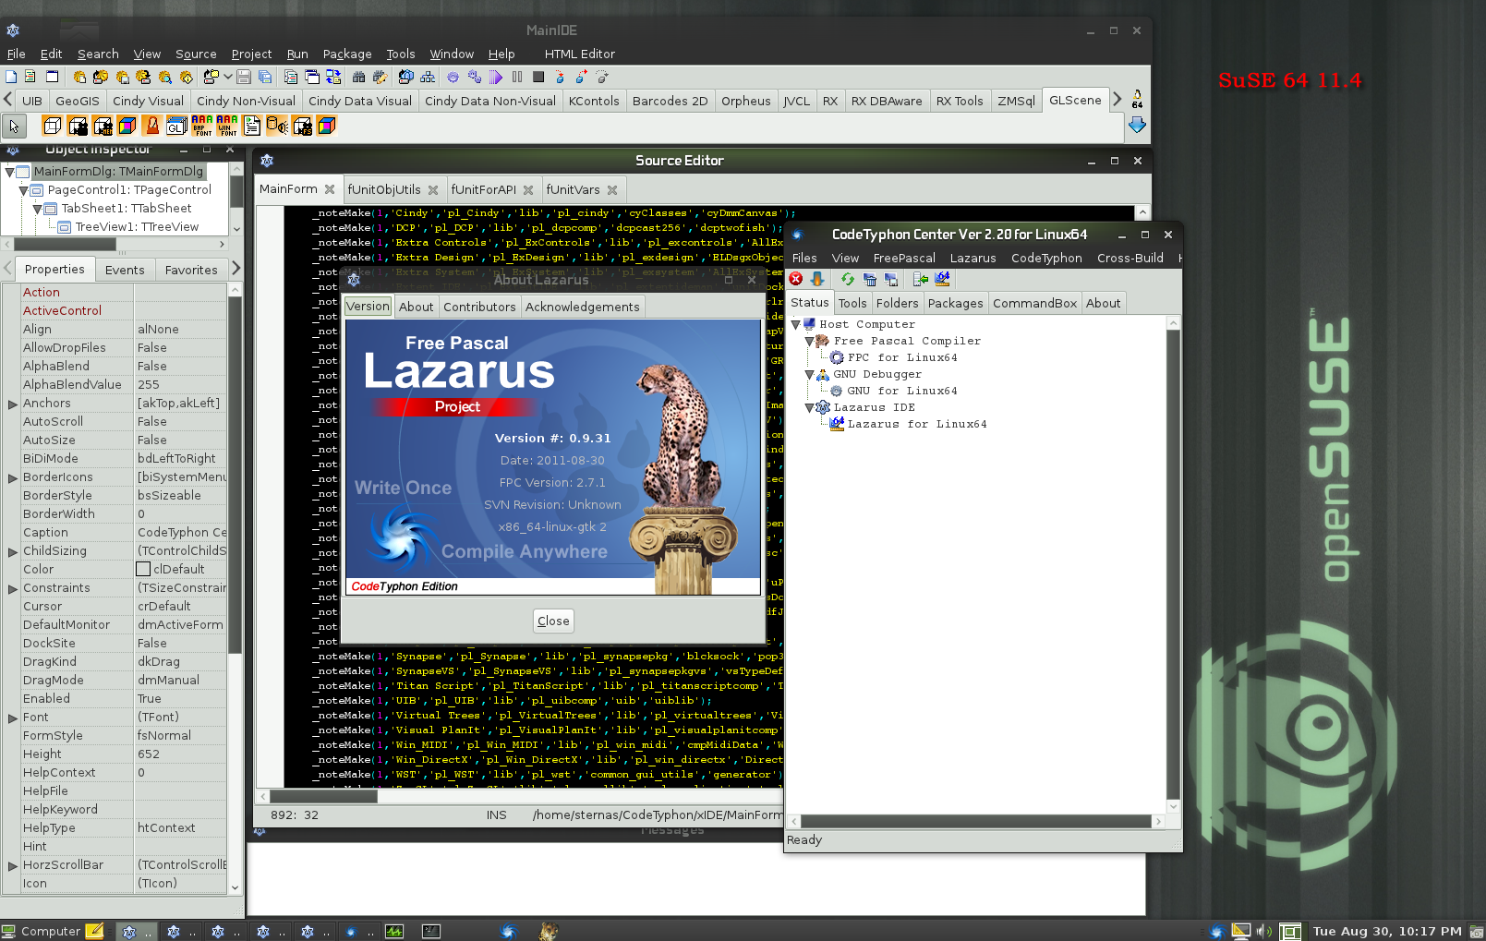The image size is (1486, 941).
Task: Click the View Units icon in MainIDE toolbar
Action: pyautogui.click(x=291, y=77)
